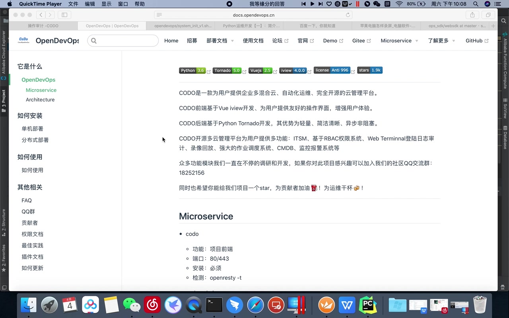The width and height of the screenshot is (509, 318).
Task: Open 论坛 external link
Action: (280, 41)
